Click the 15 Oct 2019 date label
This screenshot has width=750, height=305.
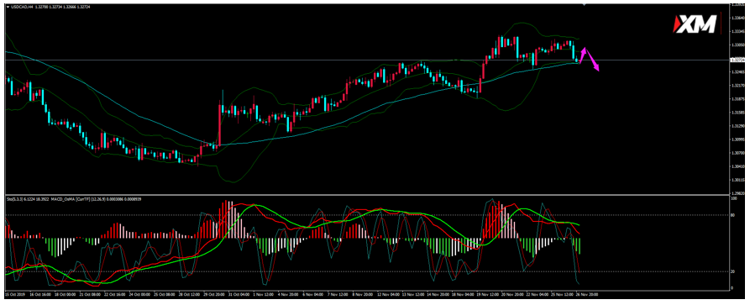(x=14, y=293)
